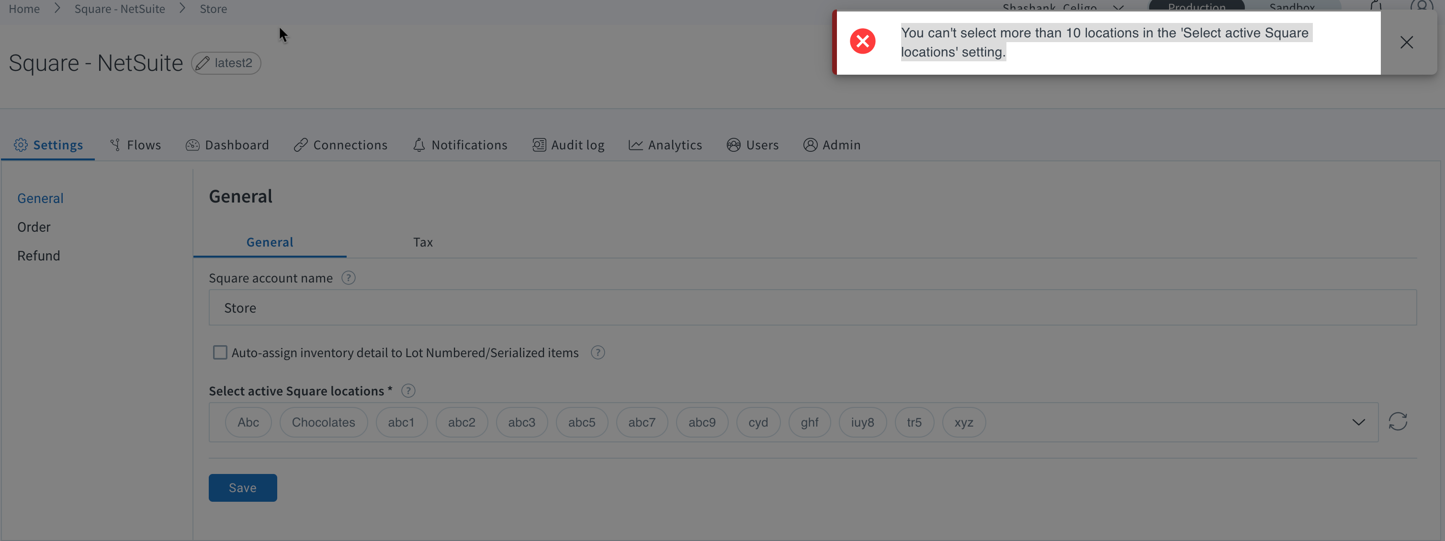
Task: Open the Connections tab
Action: tap(340, 145)
